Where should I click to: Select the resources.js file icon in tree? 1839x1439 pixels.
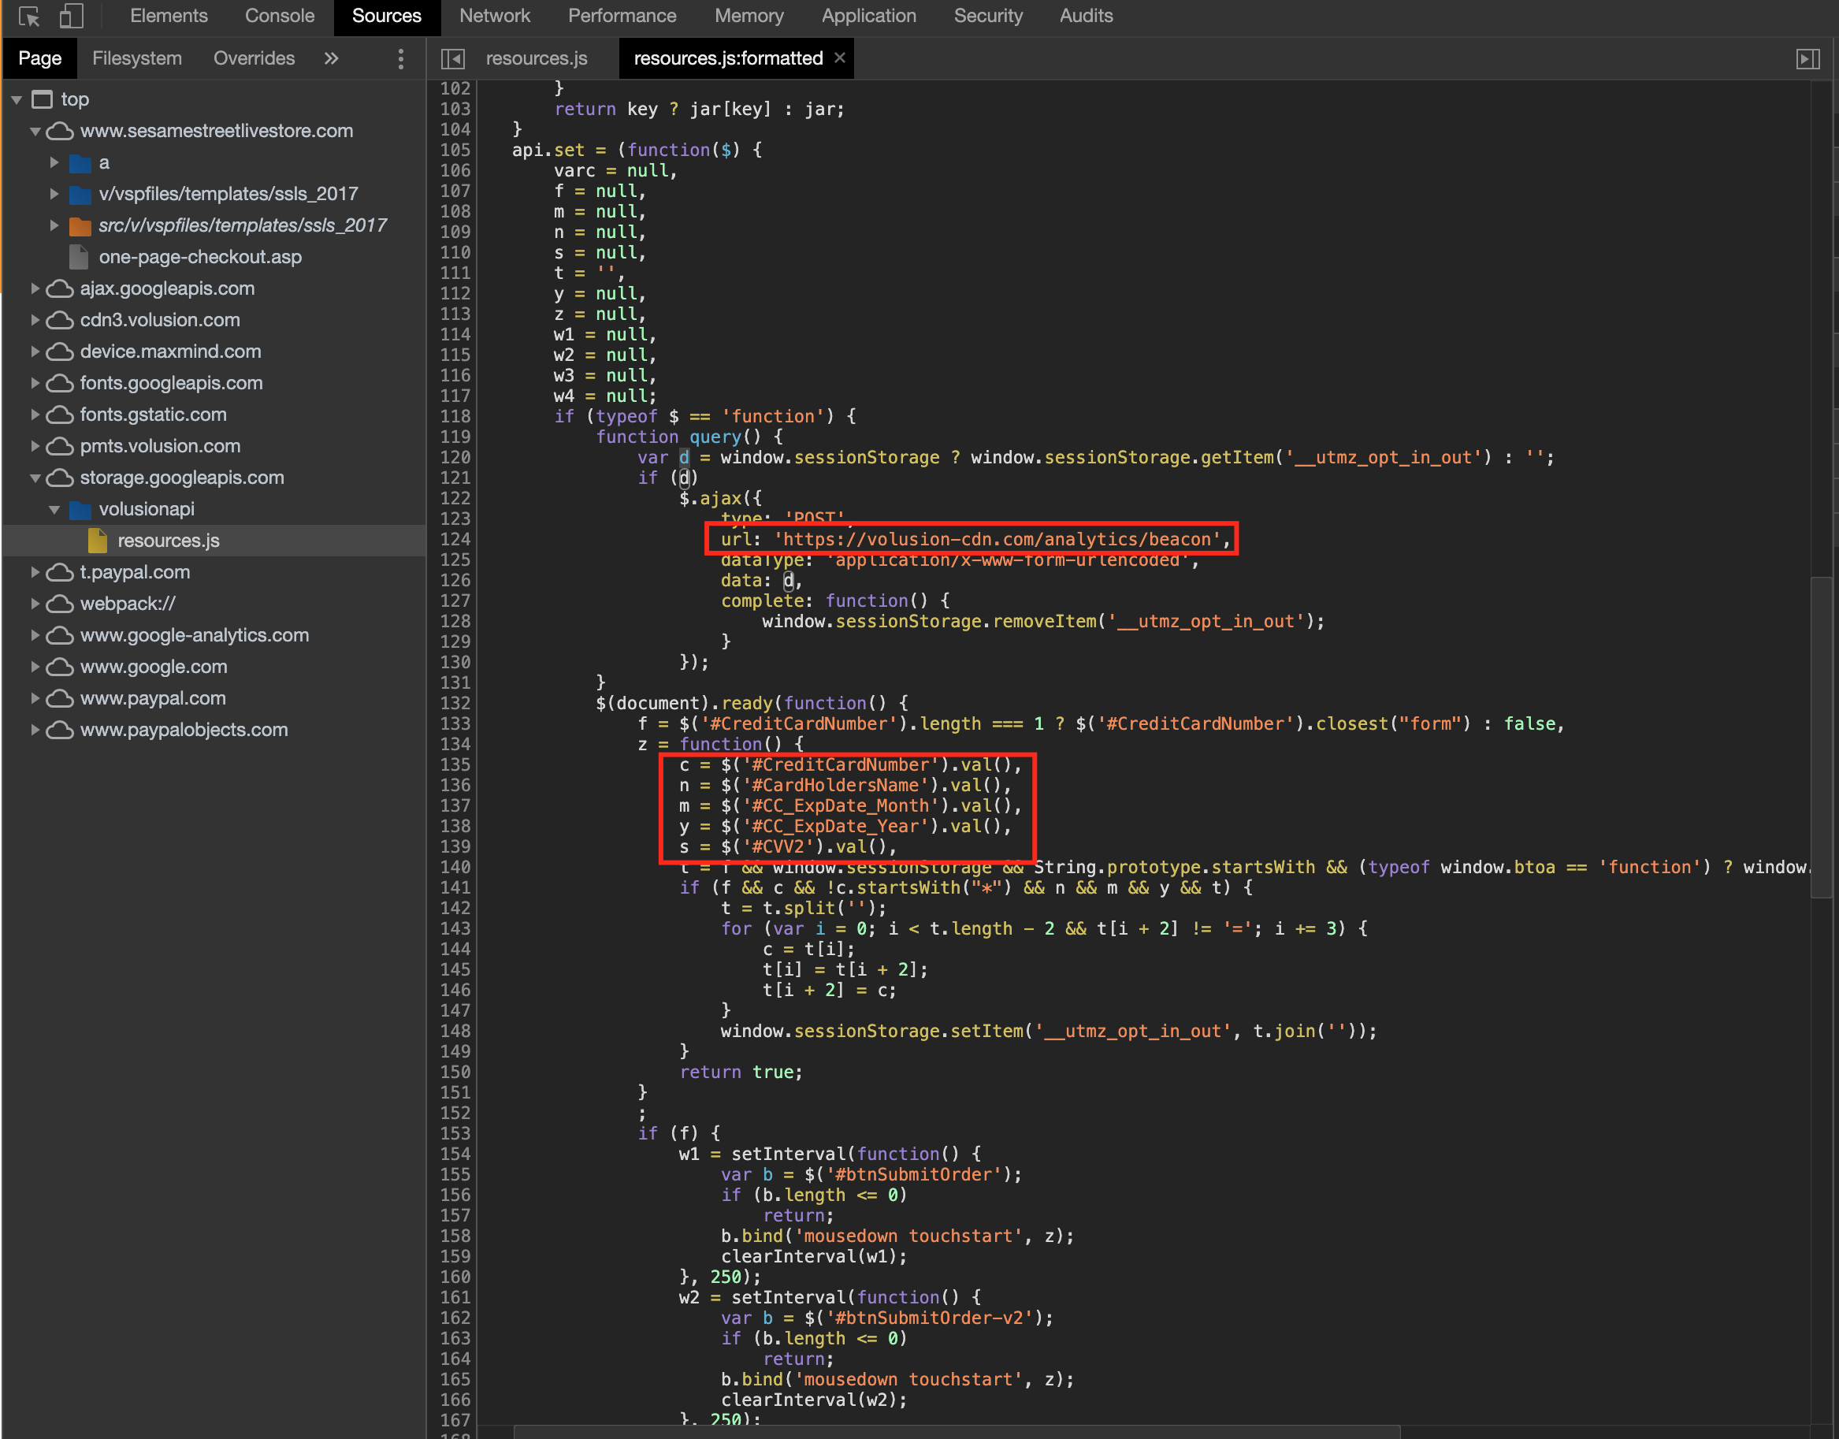[x=98, y=540]
